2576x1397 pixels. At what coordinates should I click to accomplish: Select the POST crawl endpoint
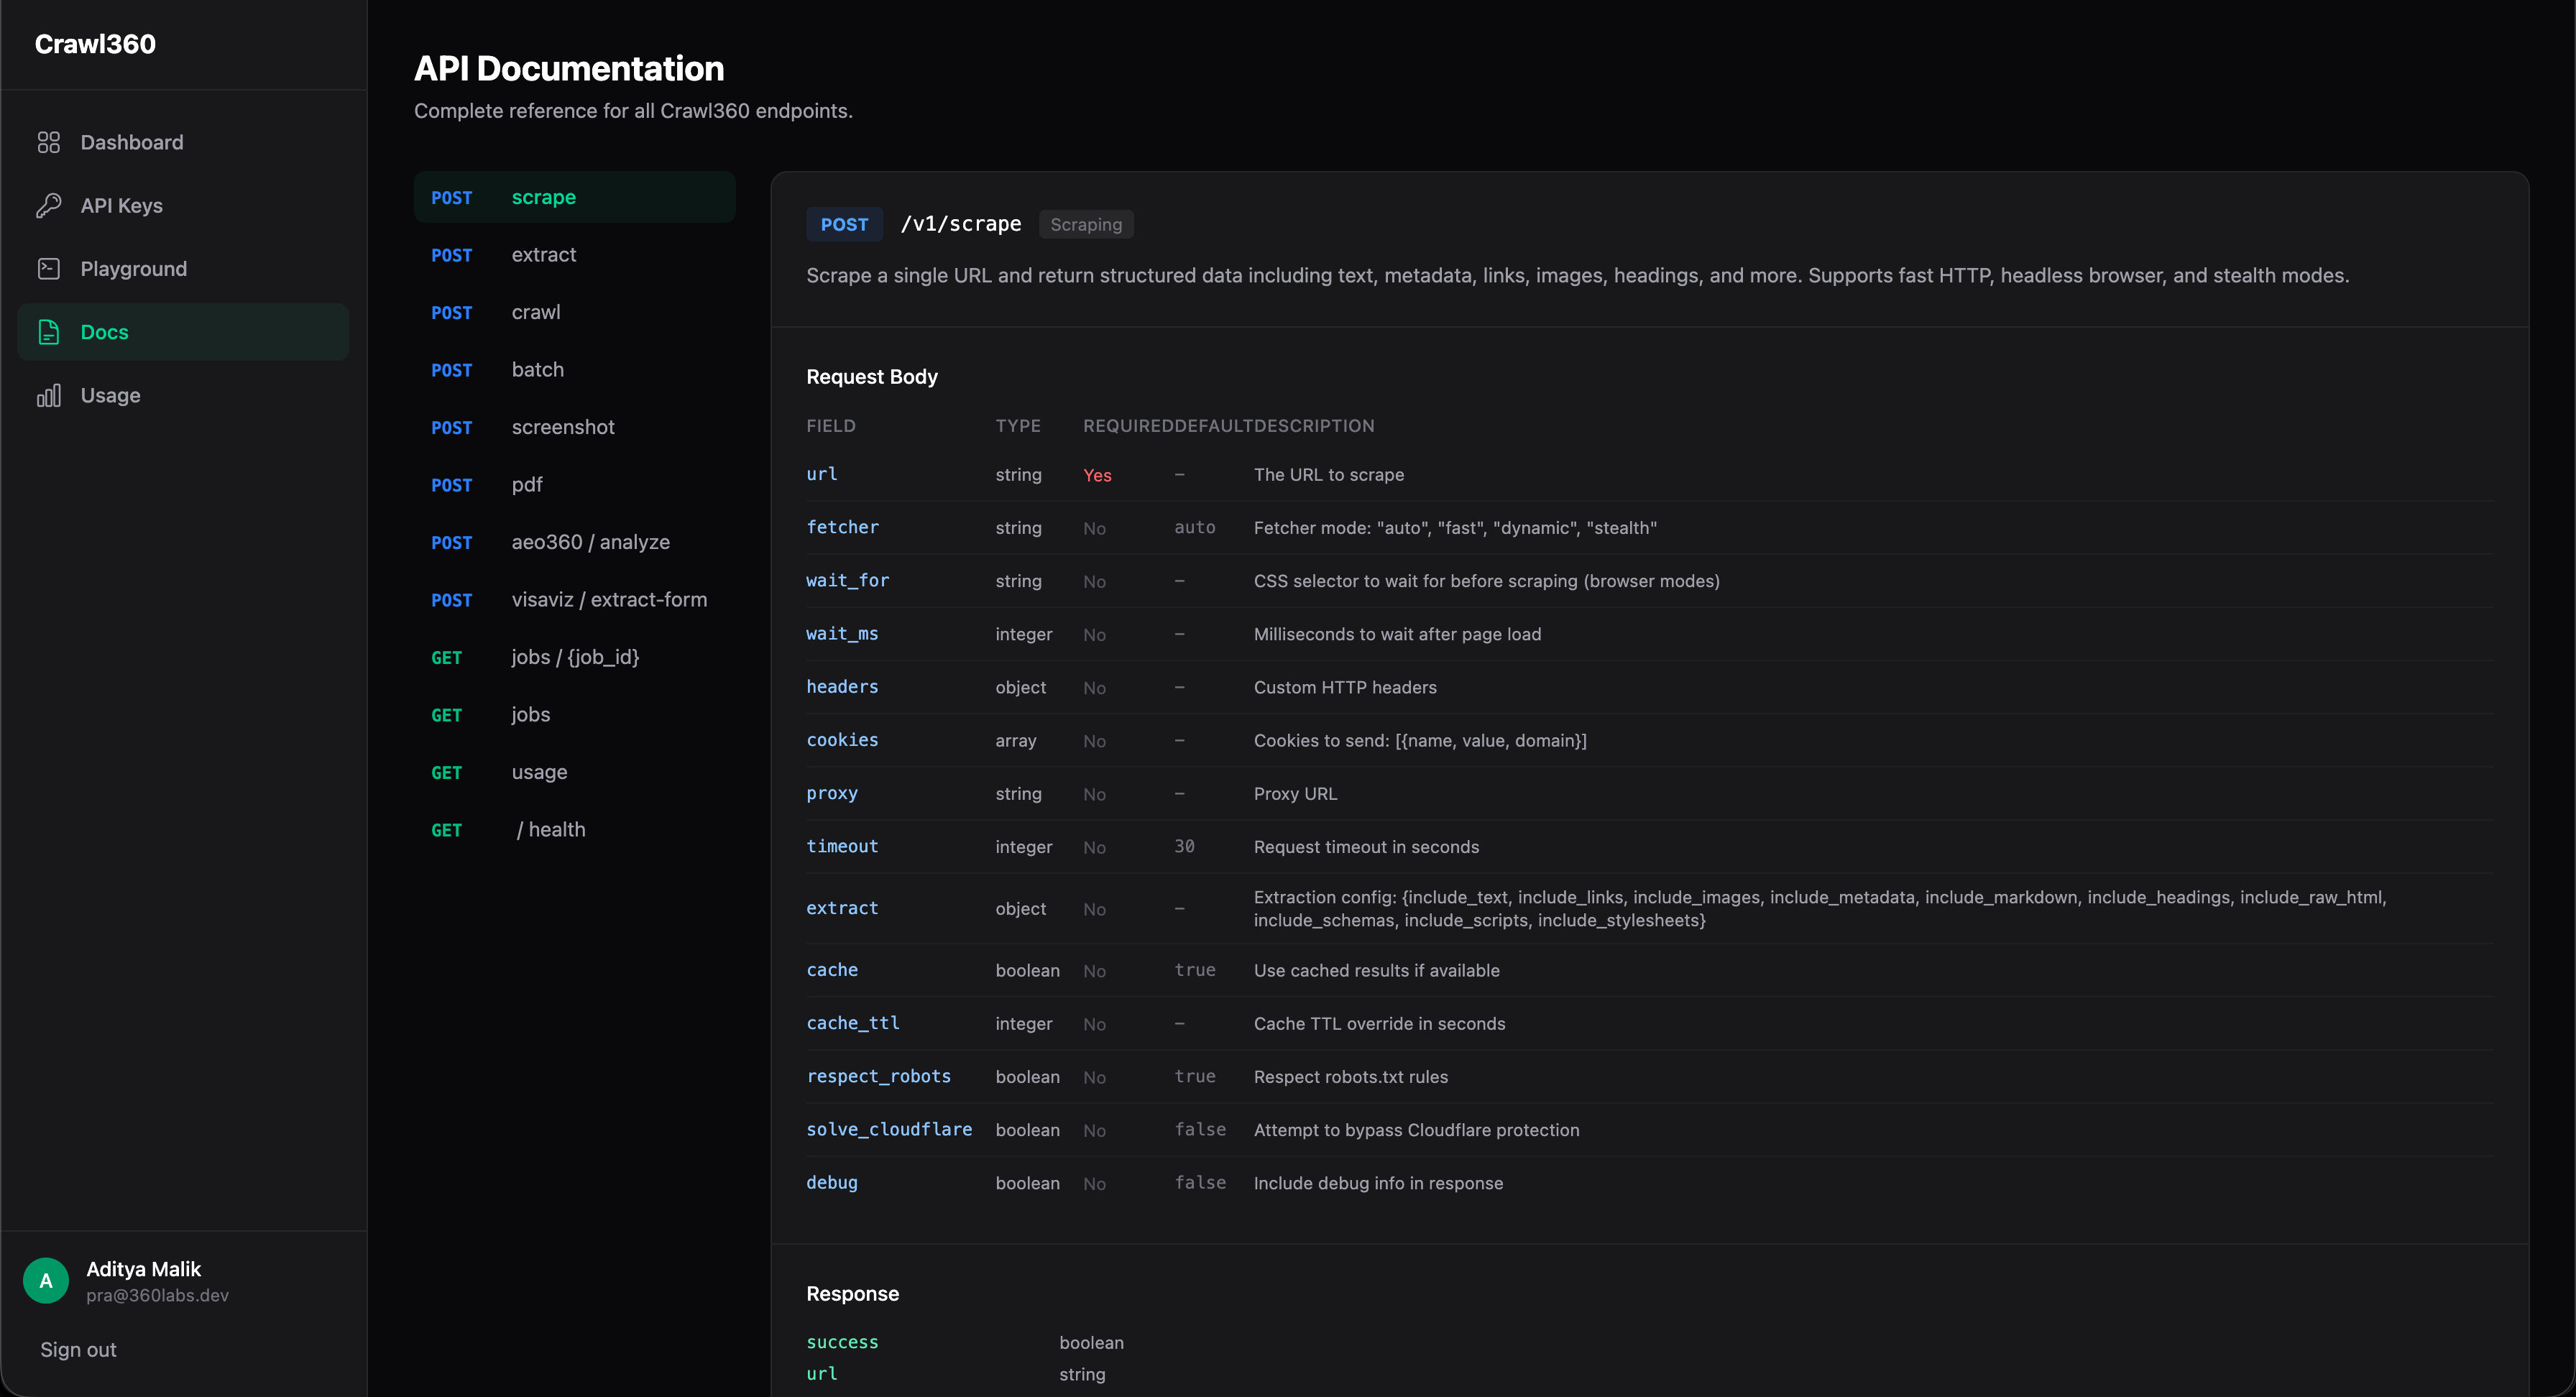pos(535,312)
